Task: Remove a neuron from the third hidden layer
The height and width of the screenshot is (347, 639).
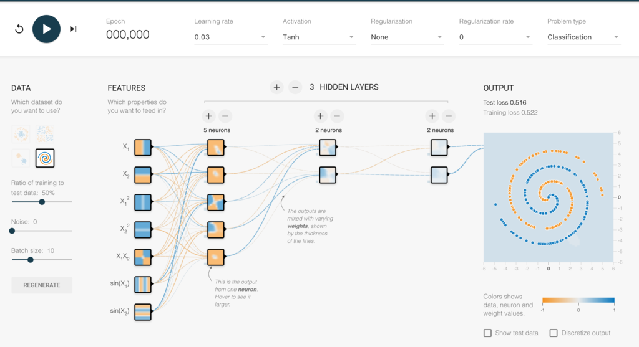Action: click(x=449, y=116)
